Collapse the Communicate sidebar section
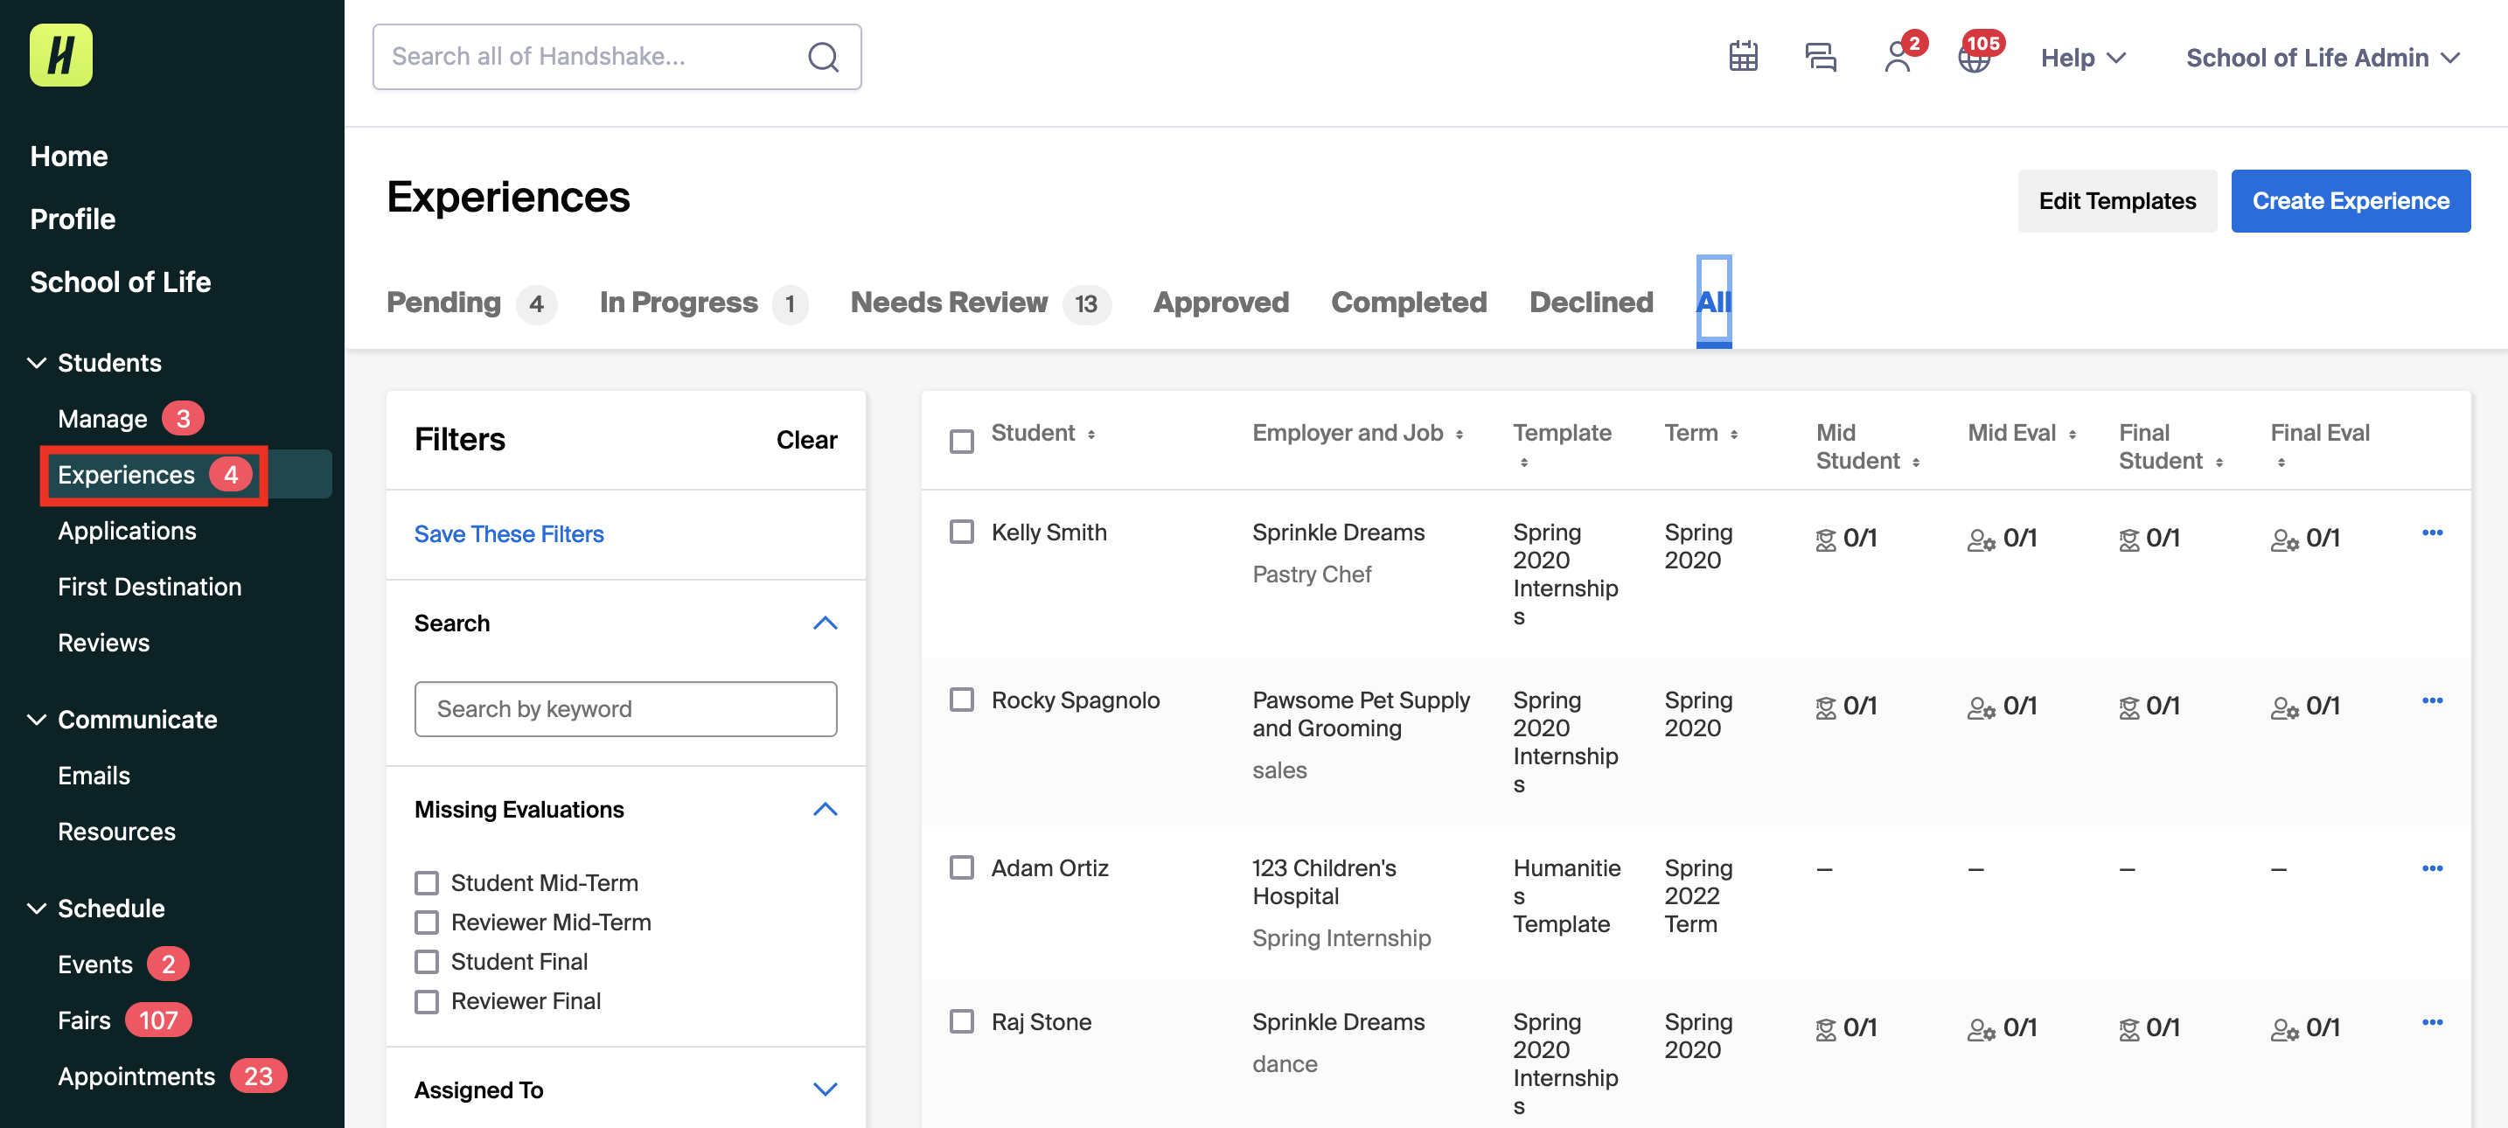Viewport: 2508px width, 1128px height. click(x=37, y=720)
